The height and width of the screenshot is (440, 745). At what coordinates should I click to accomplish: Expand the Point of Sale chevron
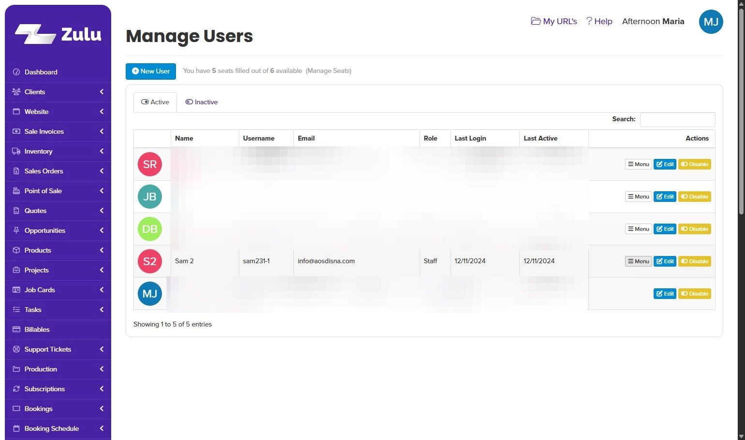102,191
